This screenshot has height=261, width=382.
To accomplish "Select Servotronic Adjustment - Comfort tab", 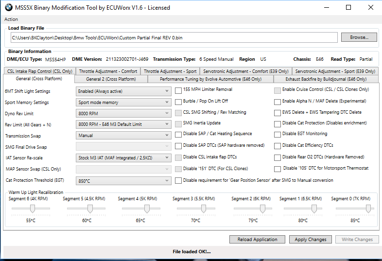I will [246, 71].
